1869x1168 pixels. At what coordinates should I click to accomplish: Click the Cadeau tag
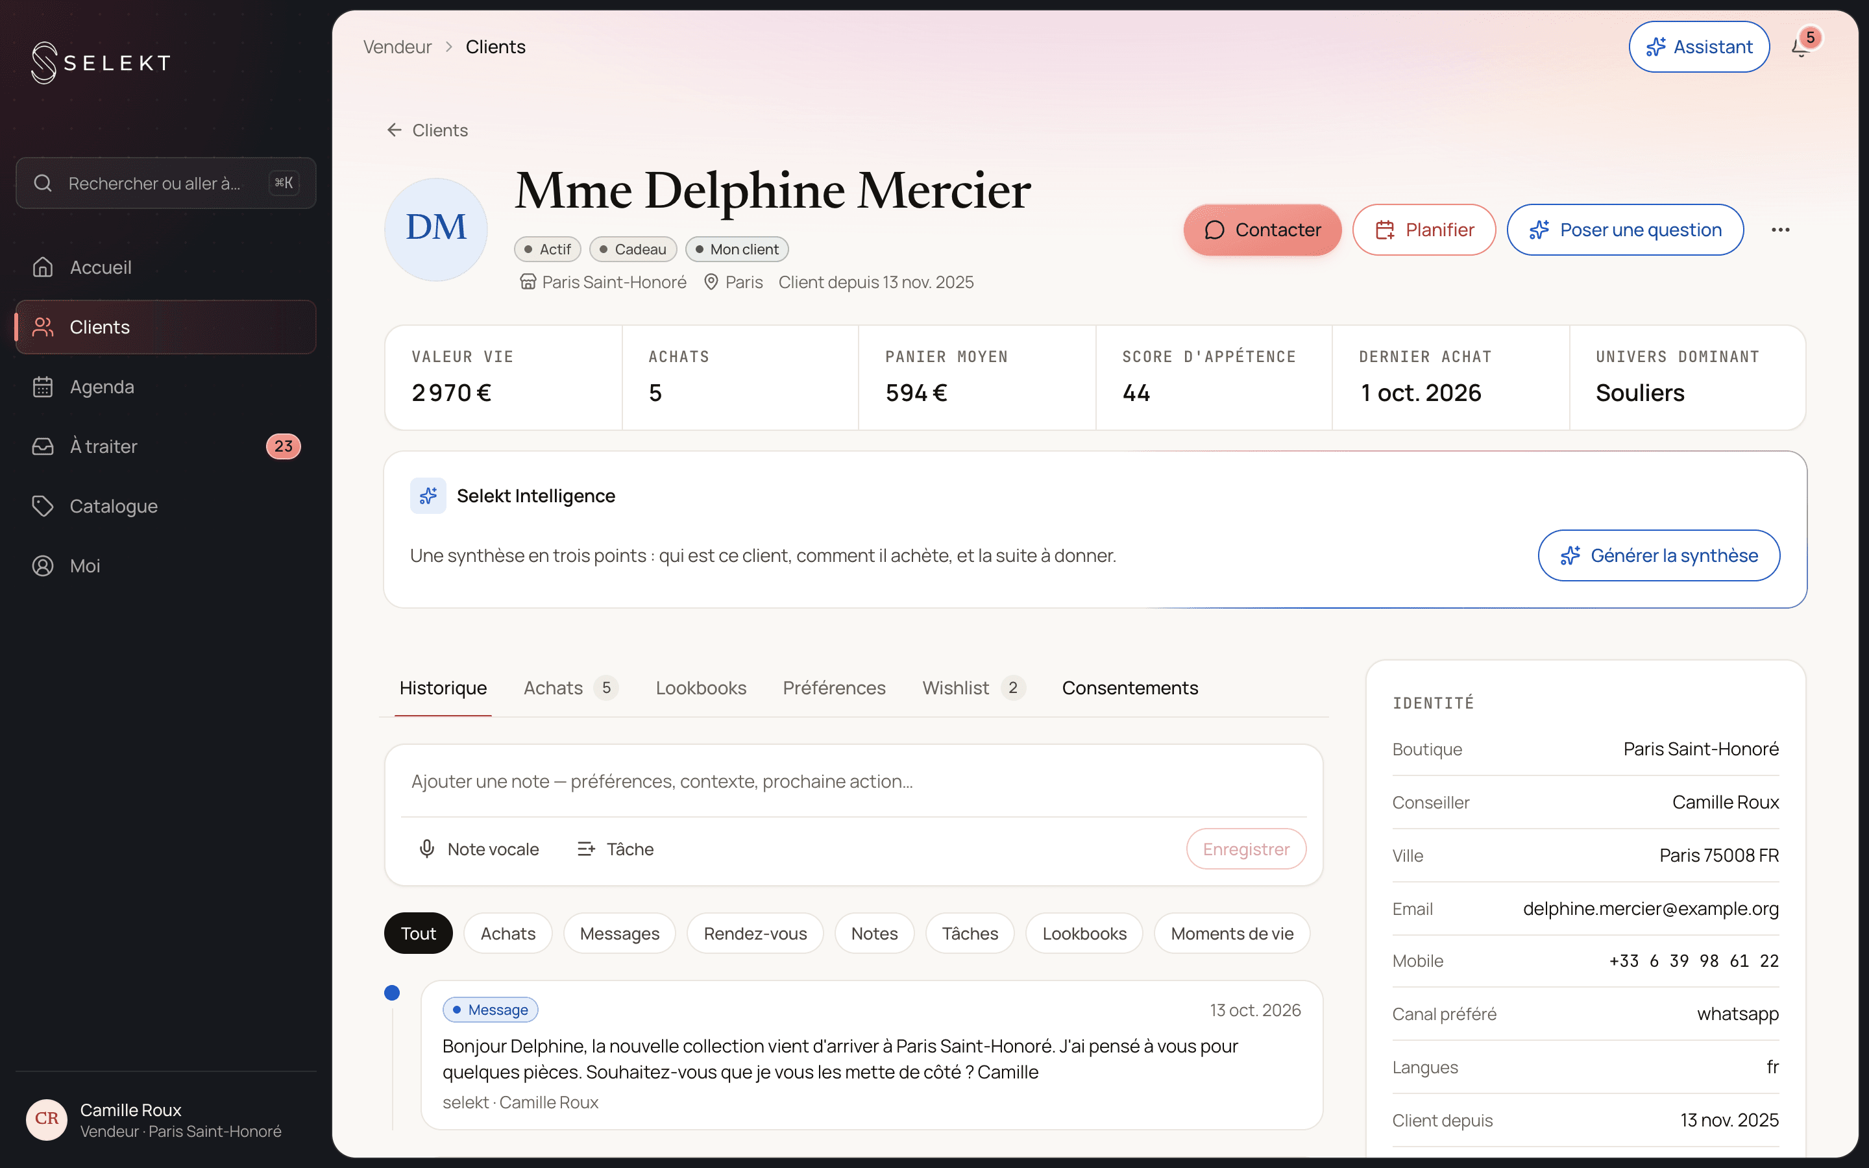[633, 249]
